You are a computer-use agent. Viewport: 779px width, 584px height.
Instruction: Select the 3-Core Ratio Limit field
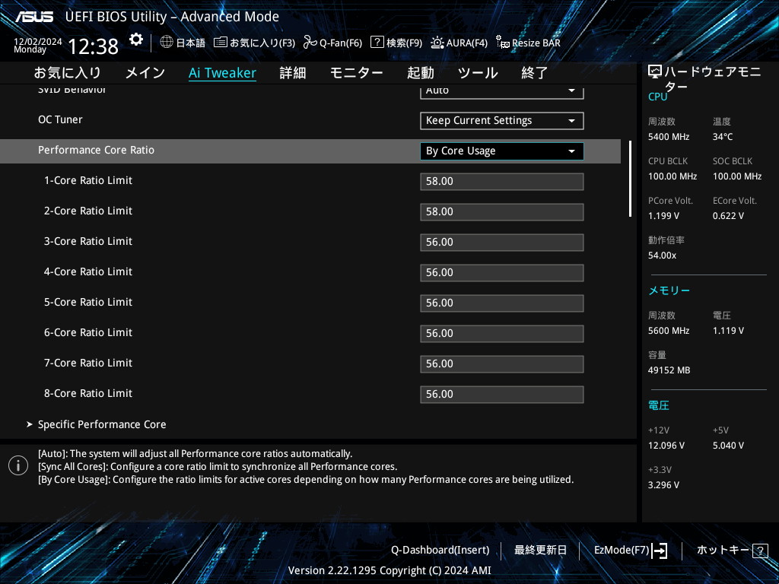point(502,243)
